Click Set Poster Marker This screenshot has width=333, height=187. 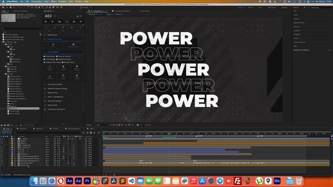55,101
